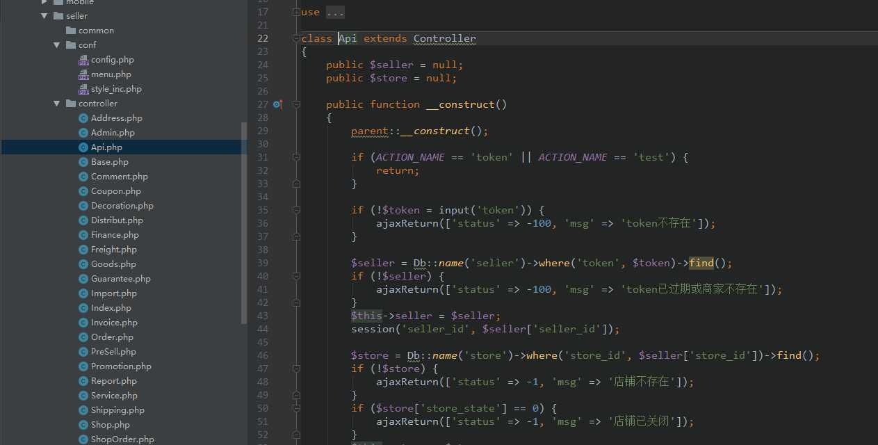Open Shop.php from the controller folder

click(x=110, y=425)
